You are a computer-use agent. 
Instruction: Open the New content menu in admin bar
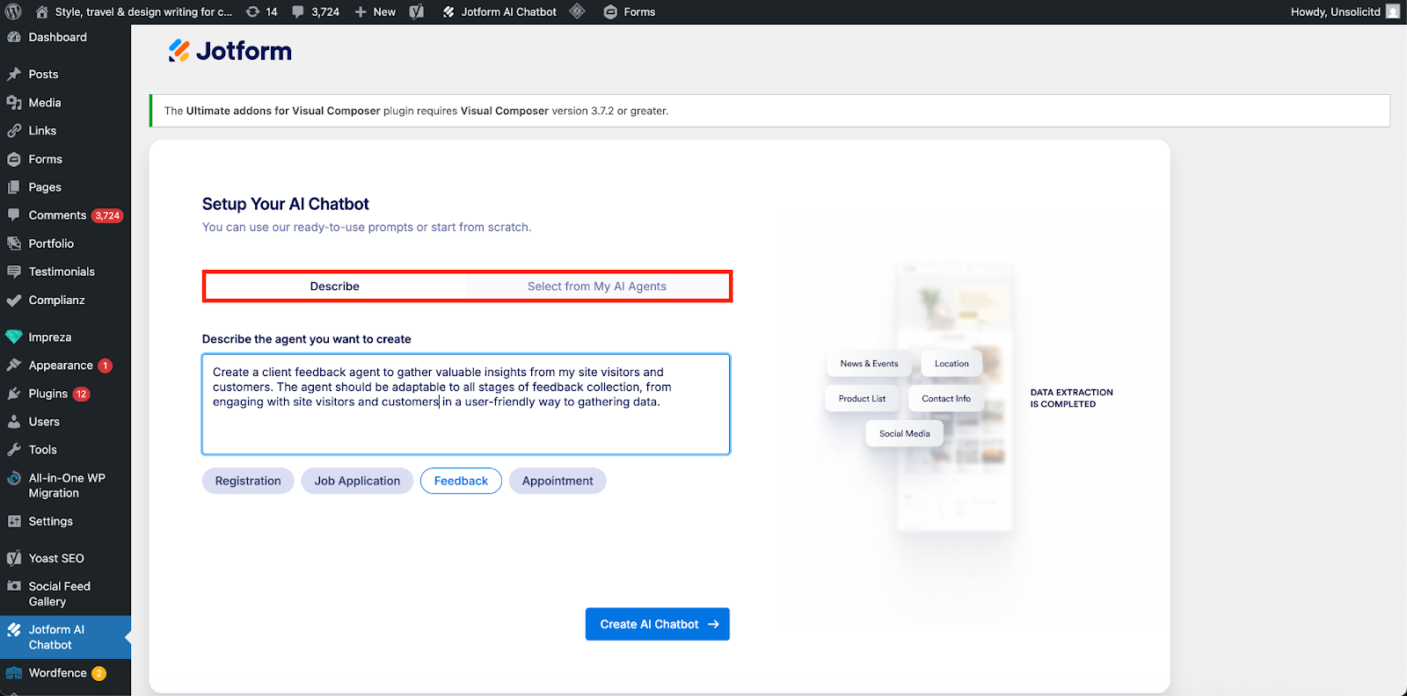(375, 11)
